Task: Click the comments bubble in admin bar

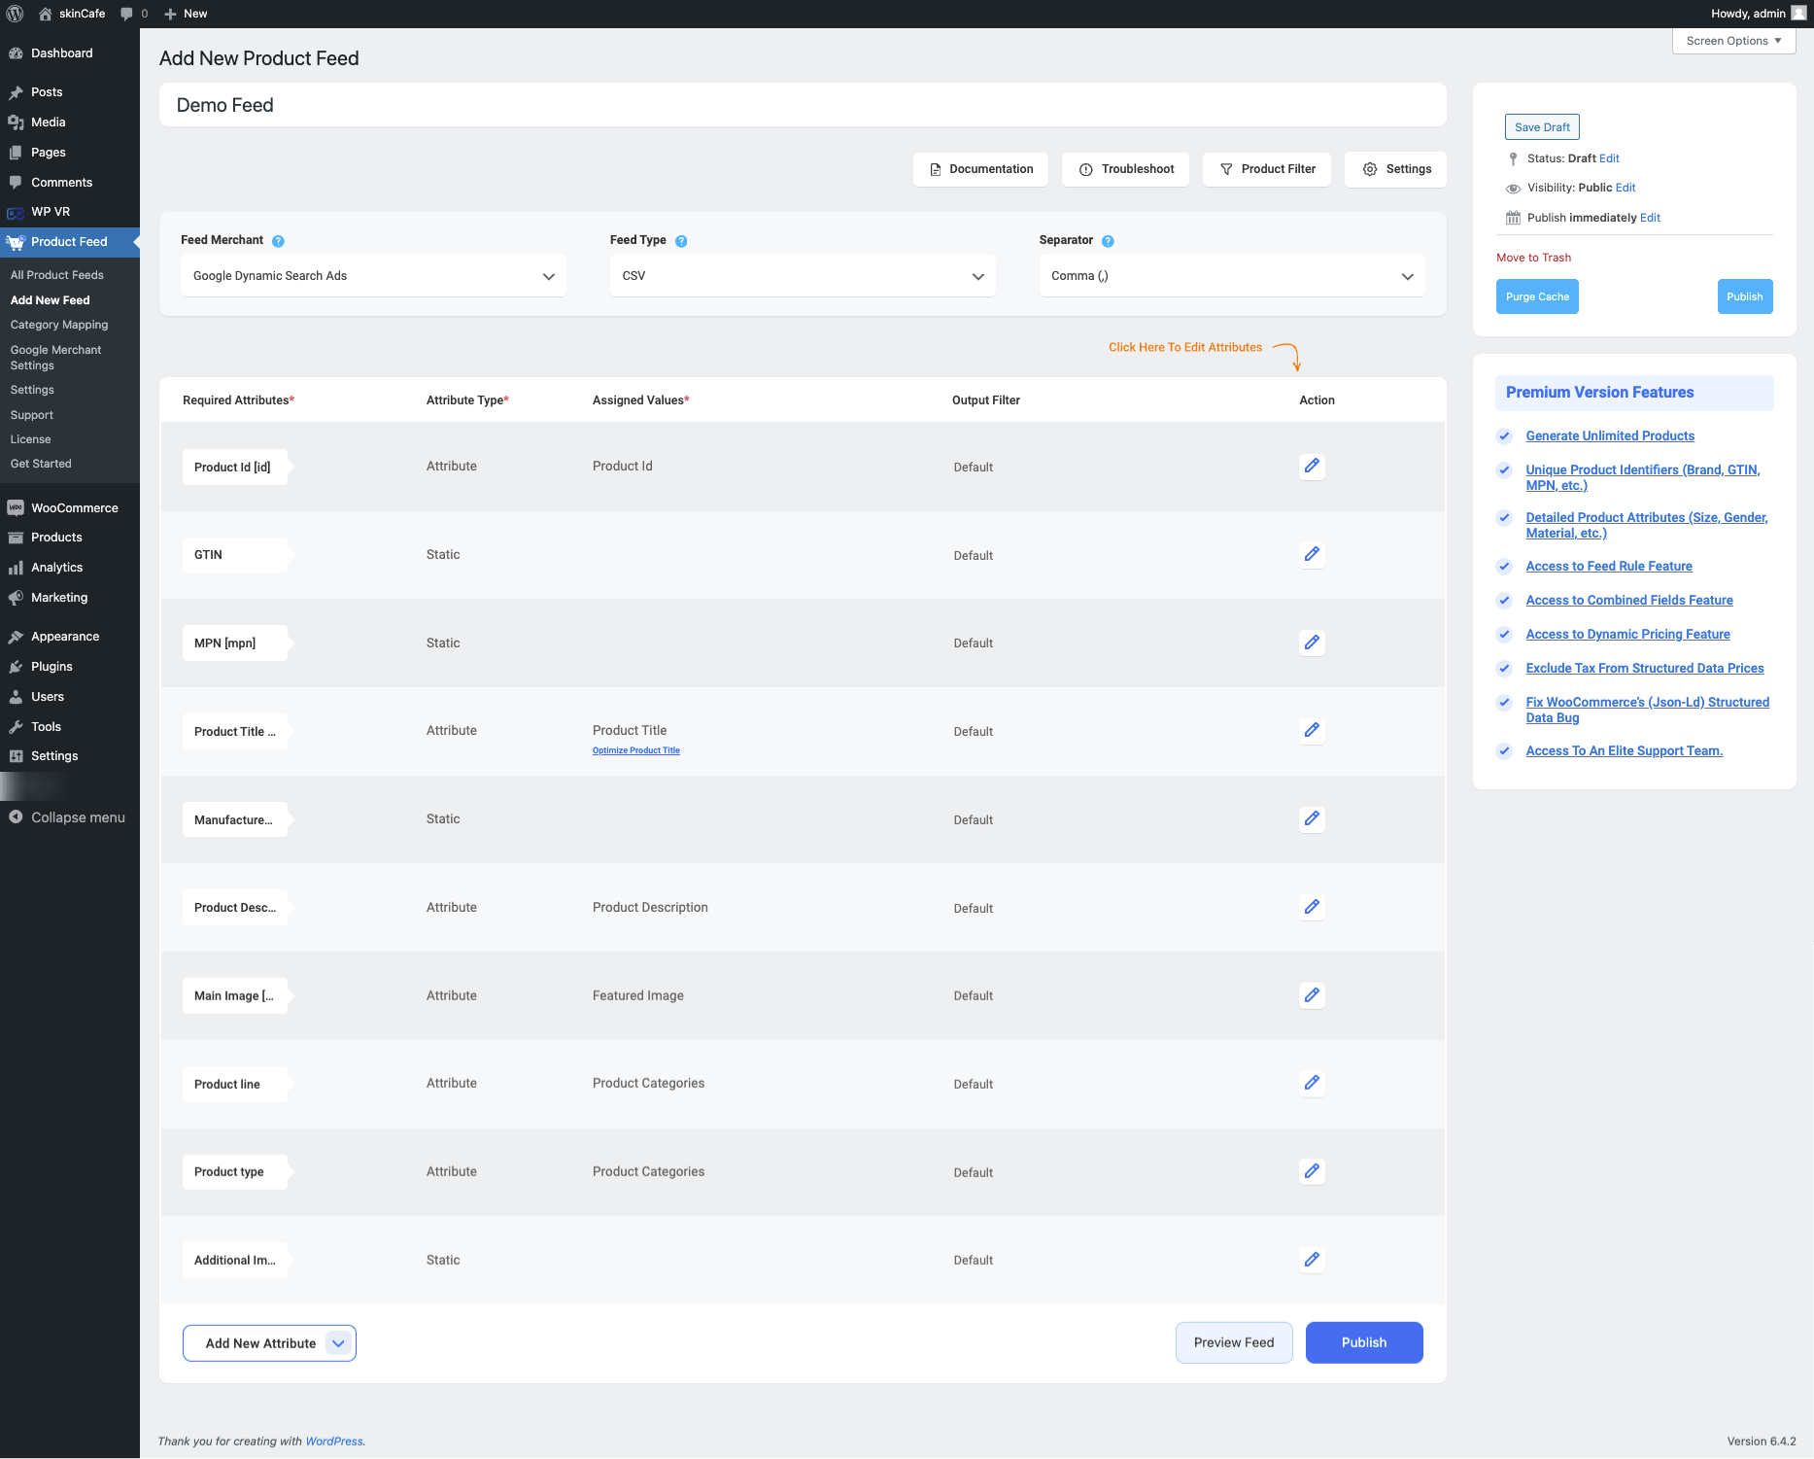Action: click(134, 14)
